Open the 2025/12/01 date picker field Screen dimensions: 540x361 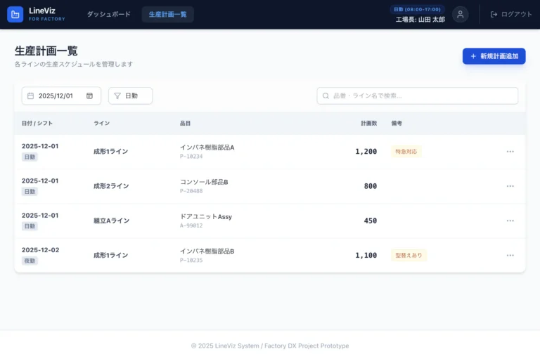56,96
